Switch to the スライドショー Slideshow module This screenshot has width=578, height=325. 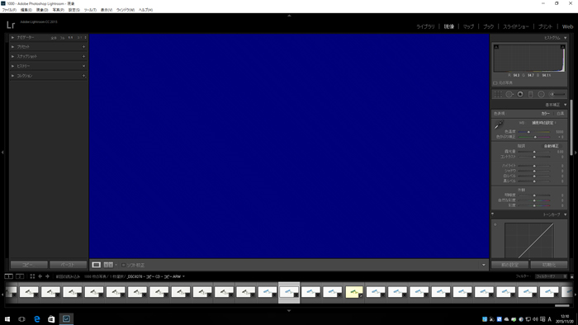(516, 26)
